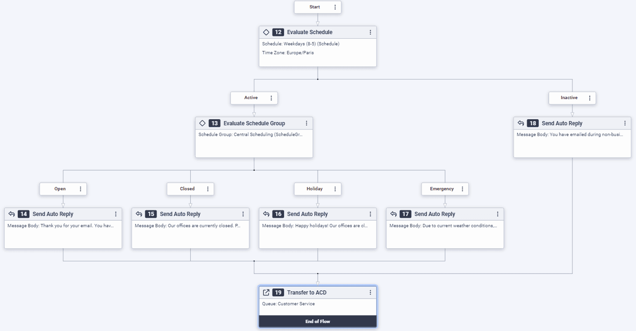Open the kebab menu on the Holiday path
The height and width of the screenshot is (331, 636).
(x=335, y=189)
